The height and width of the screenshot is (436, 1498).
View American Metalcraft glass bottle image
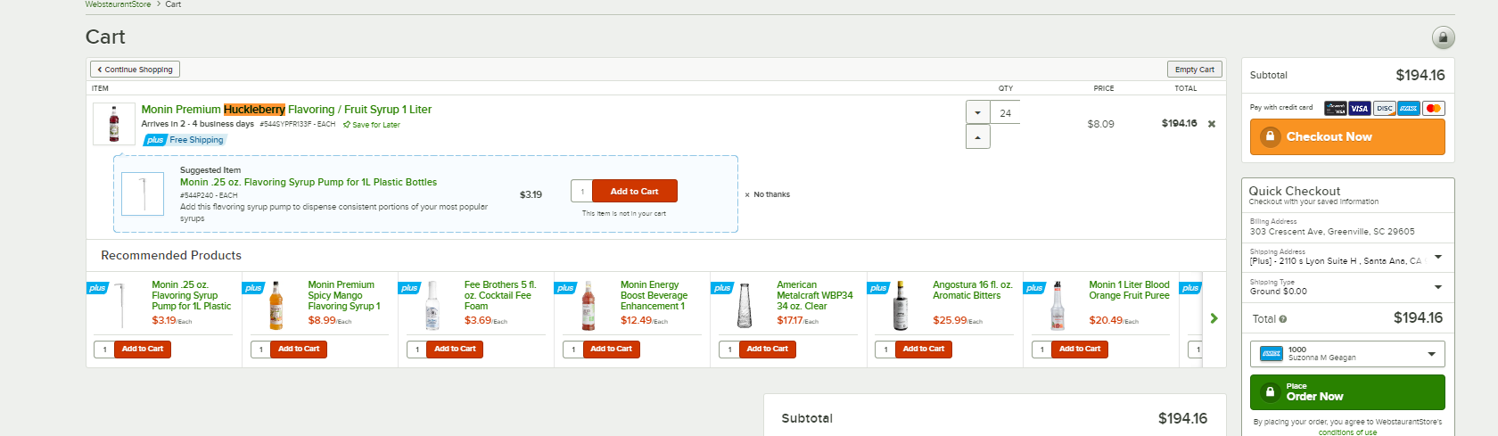pos(745,306)
